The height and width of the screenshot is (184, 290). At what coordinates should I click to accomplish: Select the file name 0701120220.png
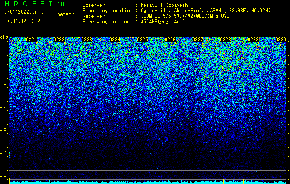coord(24,12)
